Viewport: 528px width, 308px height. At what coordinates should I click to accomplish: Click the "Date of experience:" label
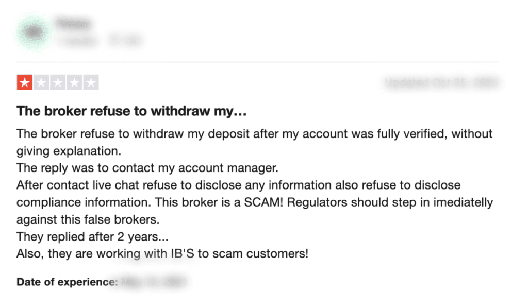coord(67,282)
